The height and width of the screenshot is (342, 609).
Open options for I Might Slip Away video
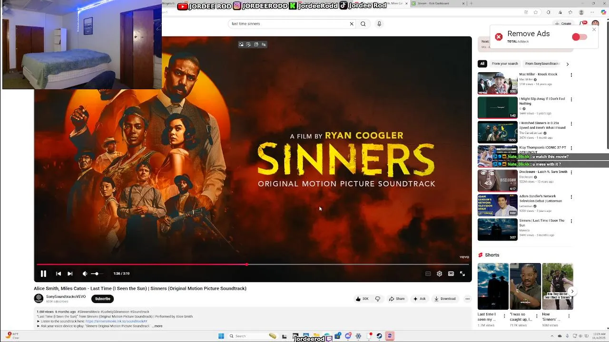(x=571, y=99)
